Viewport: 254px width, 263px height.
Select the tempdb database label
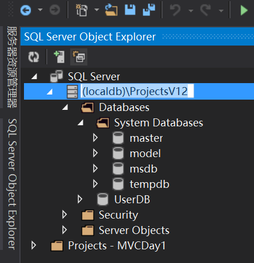click(150, 184)
